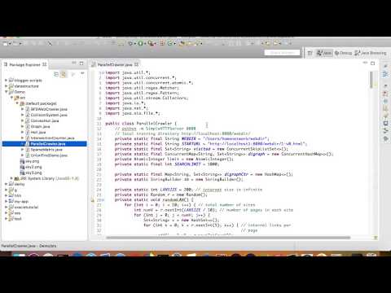Select the test project
Screen dimensions: 391x293
18,218
